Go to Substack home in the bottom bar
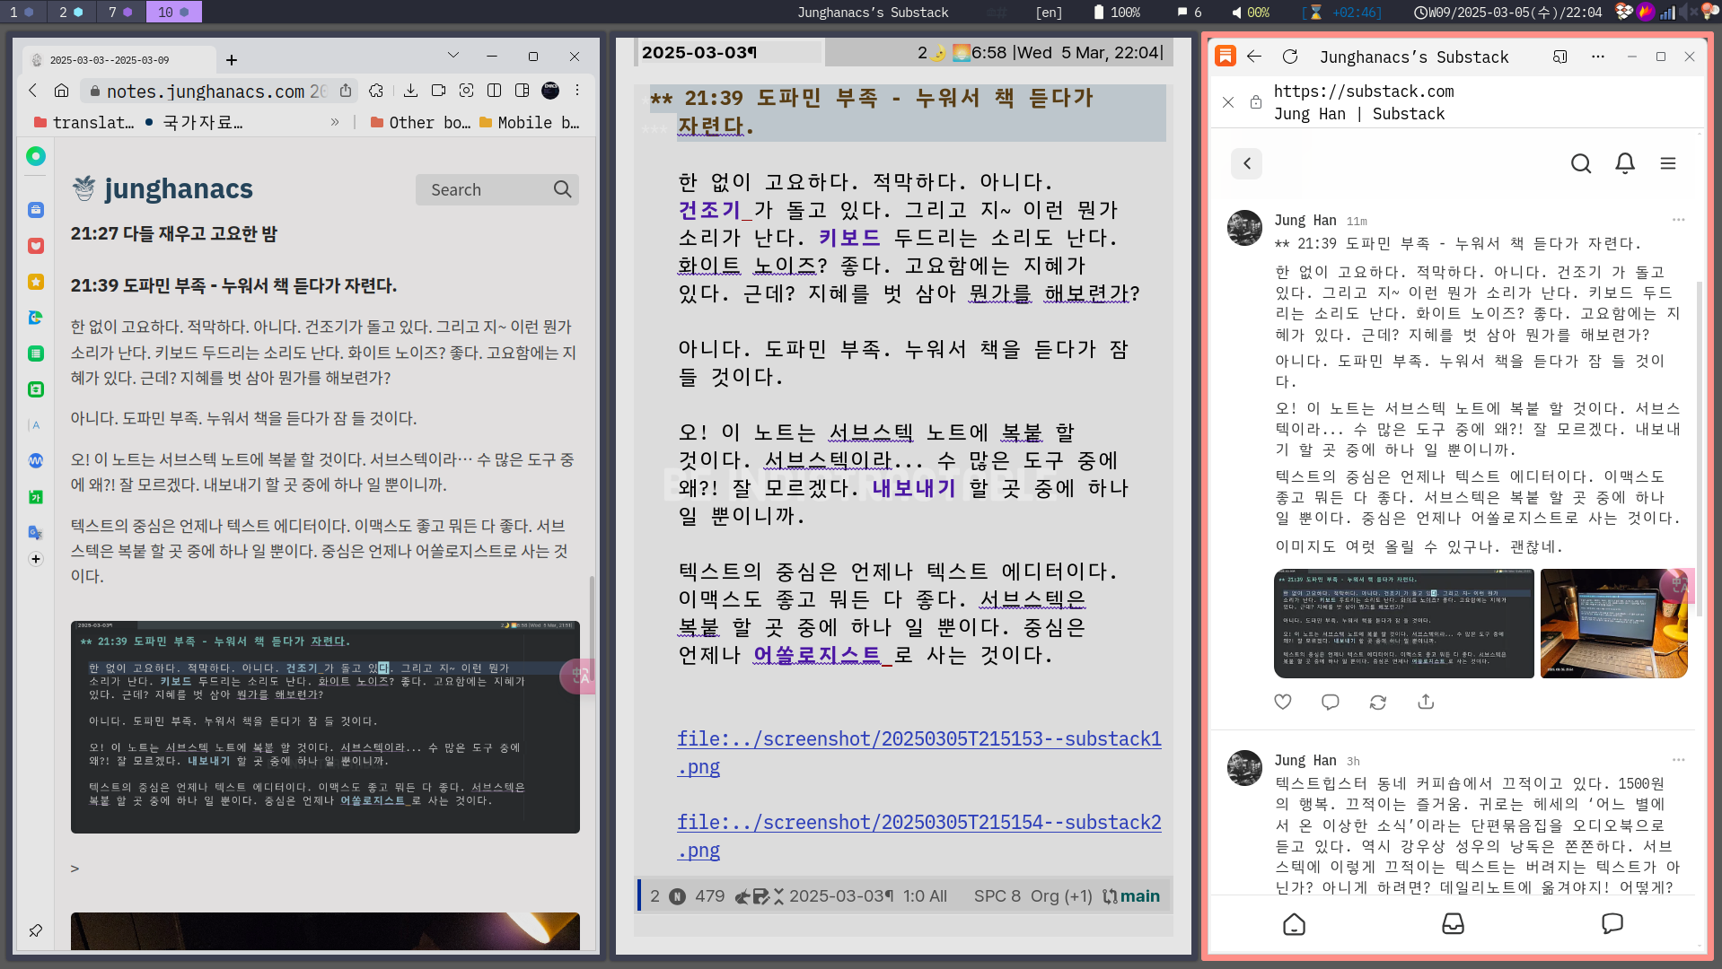 tap(1294, 924)
